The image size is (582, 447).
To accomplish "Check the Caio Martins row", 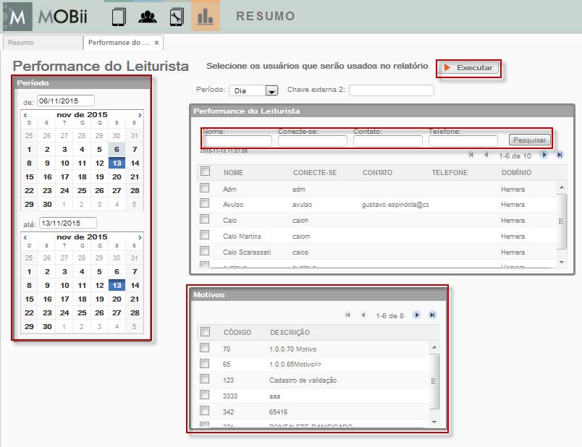I will tap(205, 235).
